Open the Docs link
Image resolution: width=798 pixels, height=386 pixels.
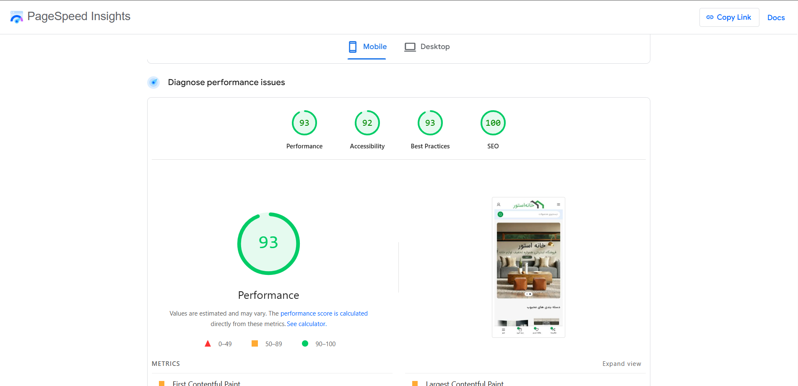(x=776, y=18)
